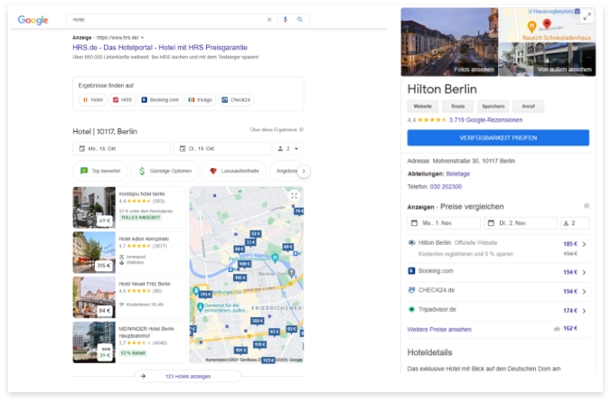Filter by Günstige Optionen

tap(164, 171)
